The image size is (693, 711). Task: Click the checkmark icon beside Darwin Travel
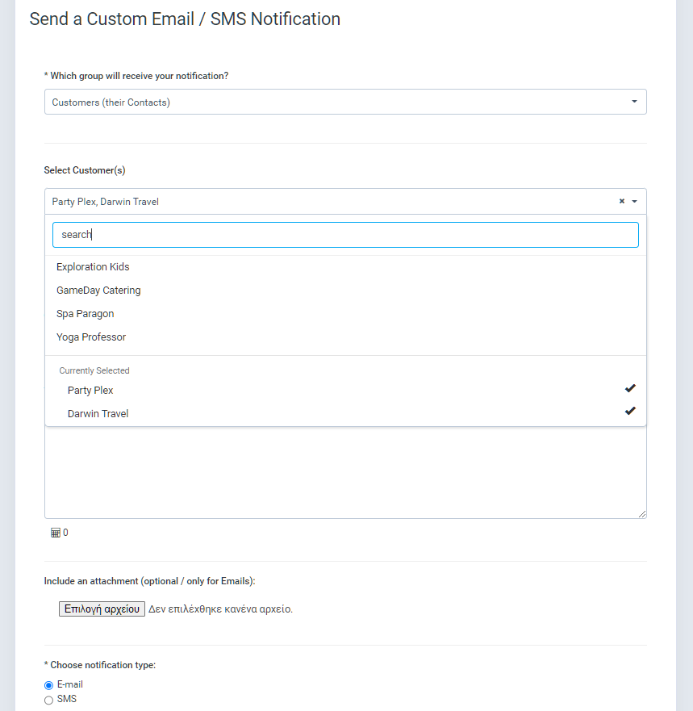[630, 412]
